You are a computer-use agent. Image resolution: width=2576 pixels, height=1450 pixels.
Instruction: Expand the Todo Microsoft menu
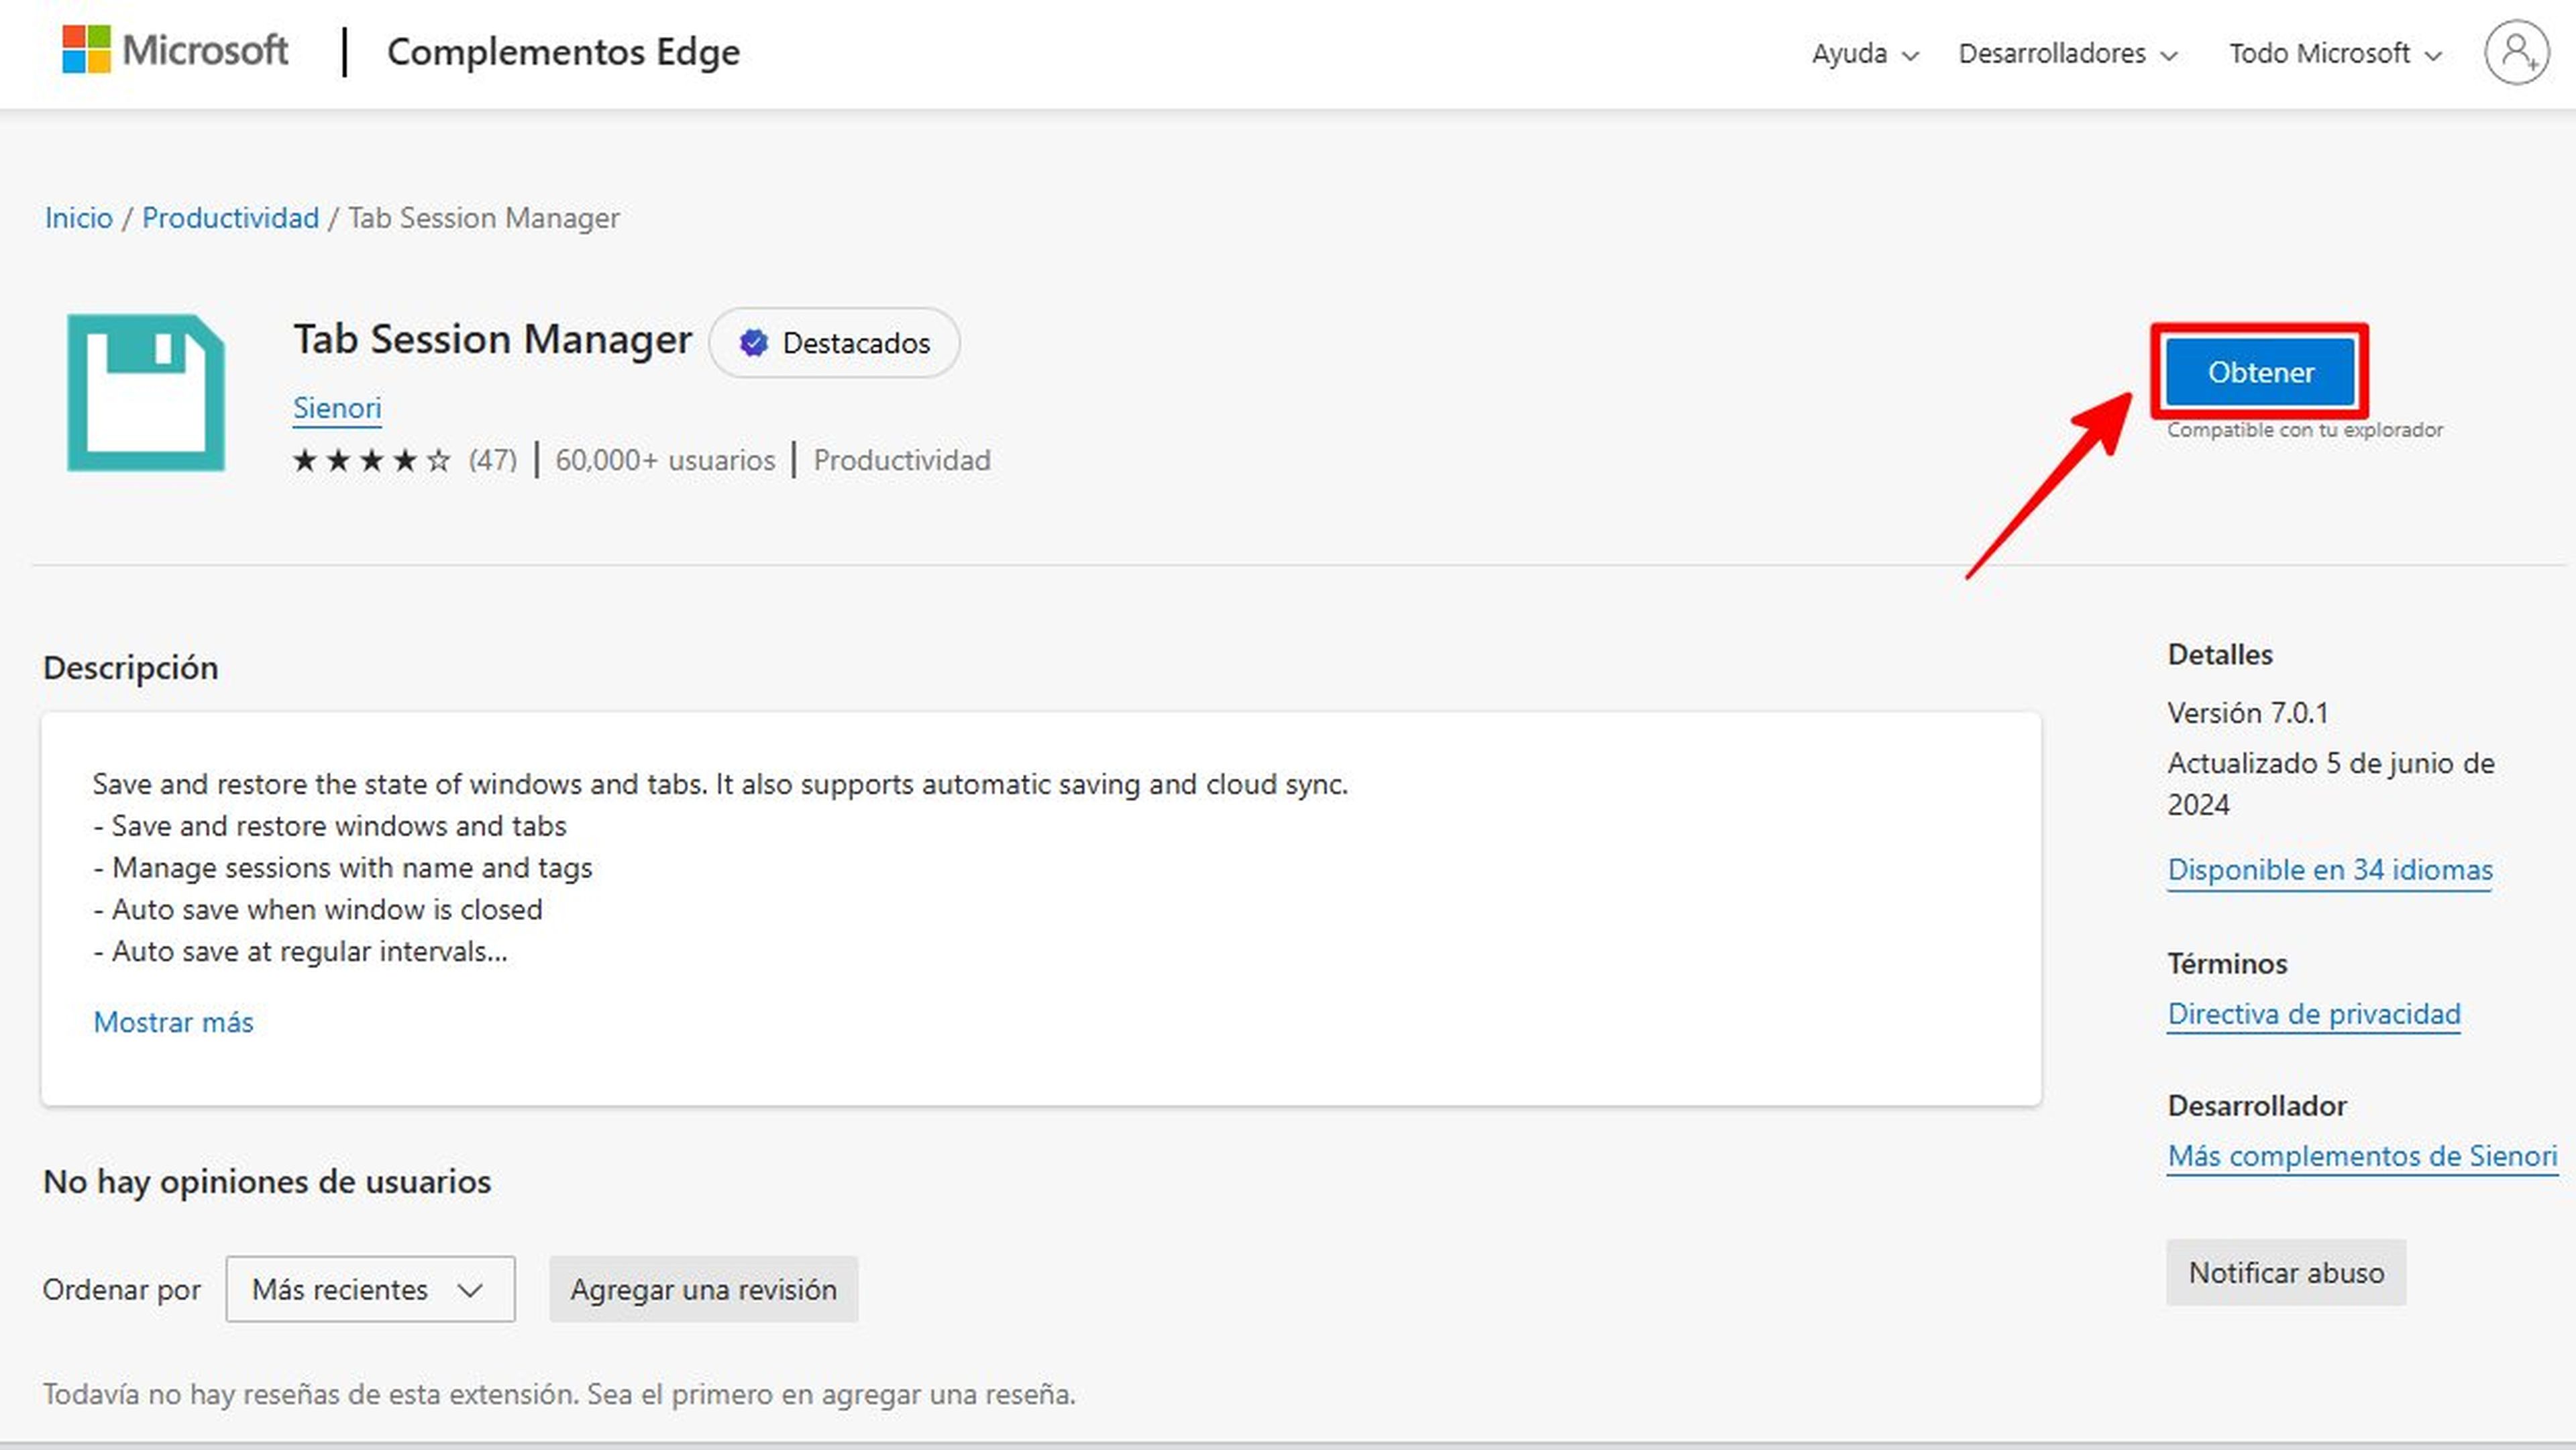tap(2335, 53)
